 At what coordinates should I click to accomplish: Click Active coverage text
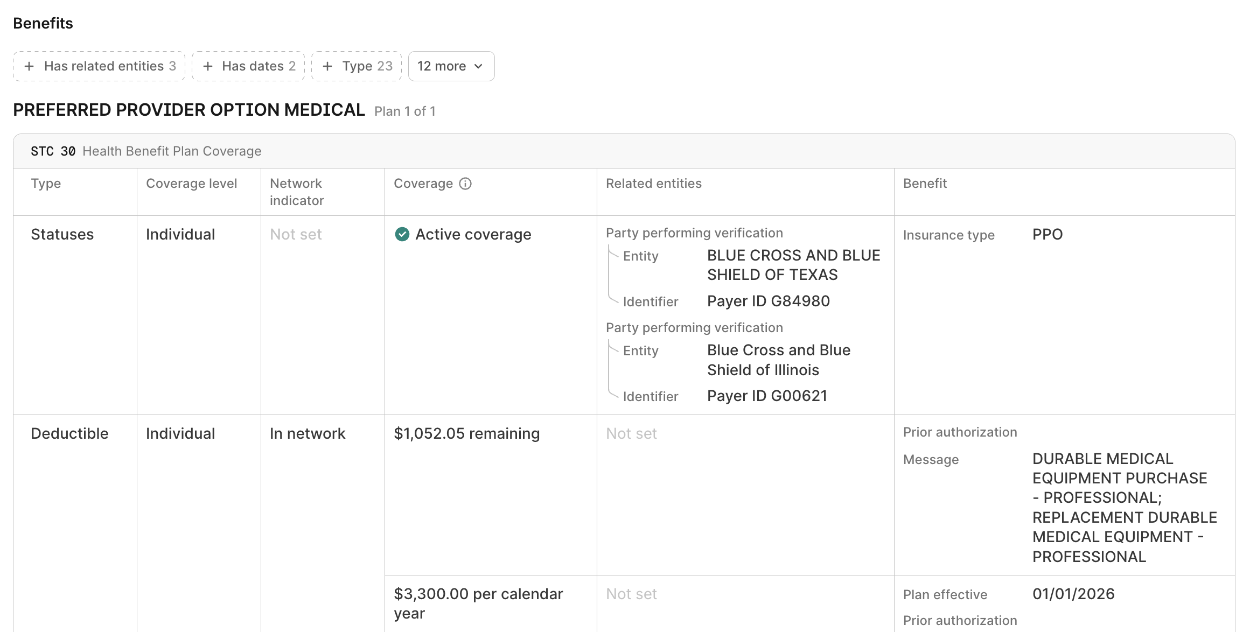tap(473, 234)
